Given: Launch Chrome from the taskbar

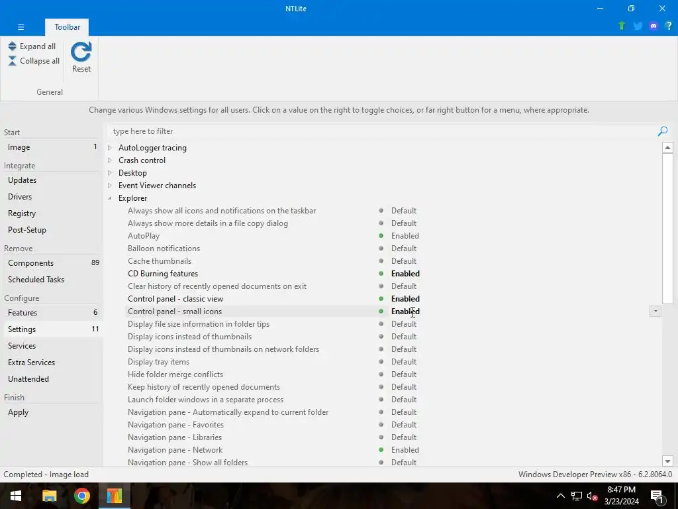Looking at the screenshot, I should tap(81, 496).
